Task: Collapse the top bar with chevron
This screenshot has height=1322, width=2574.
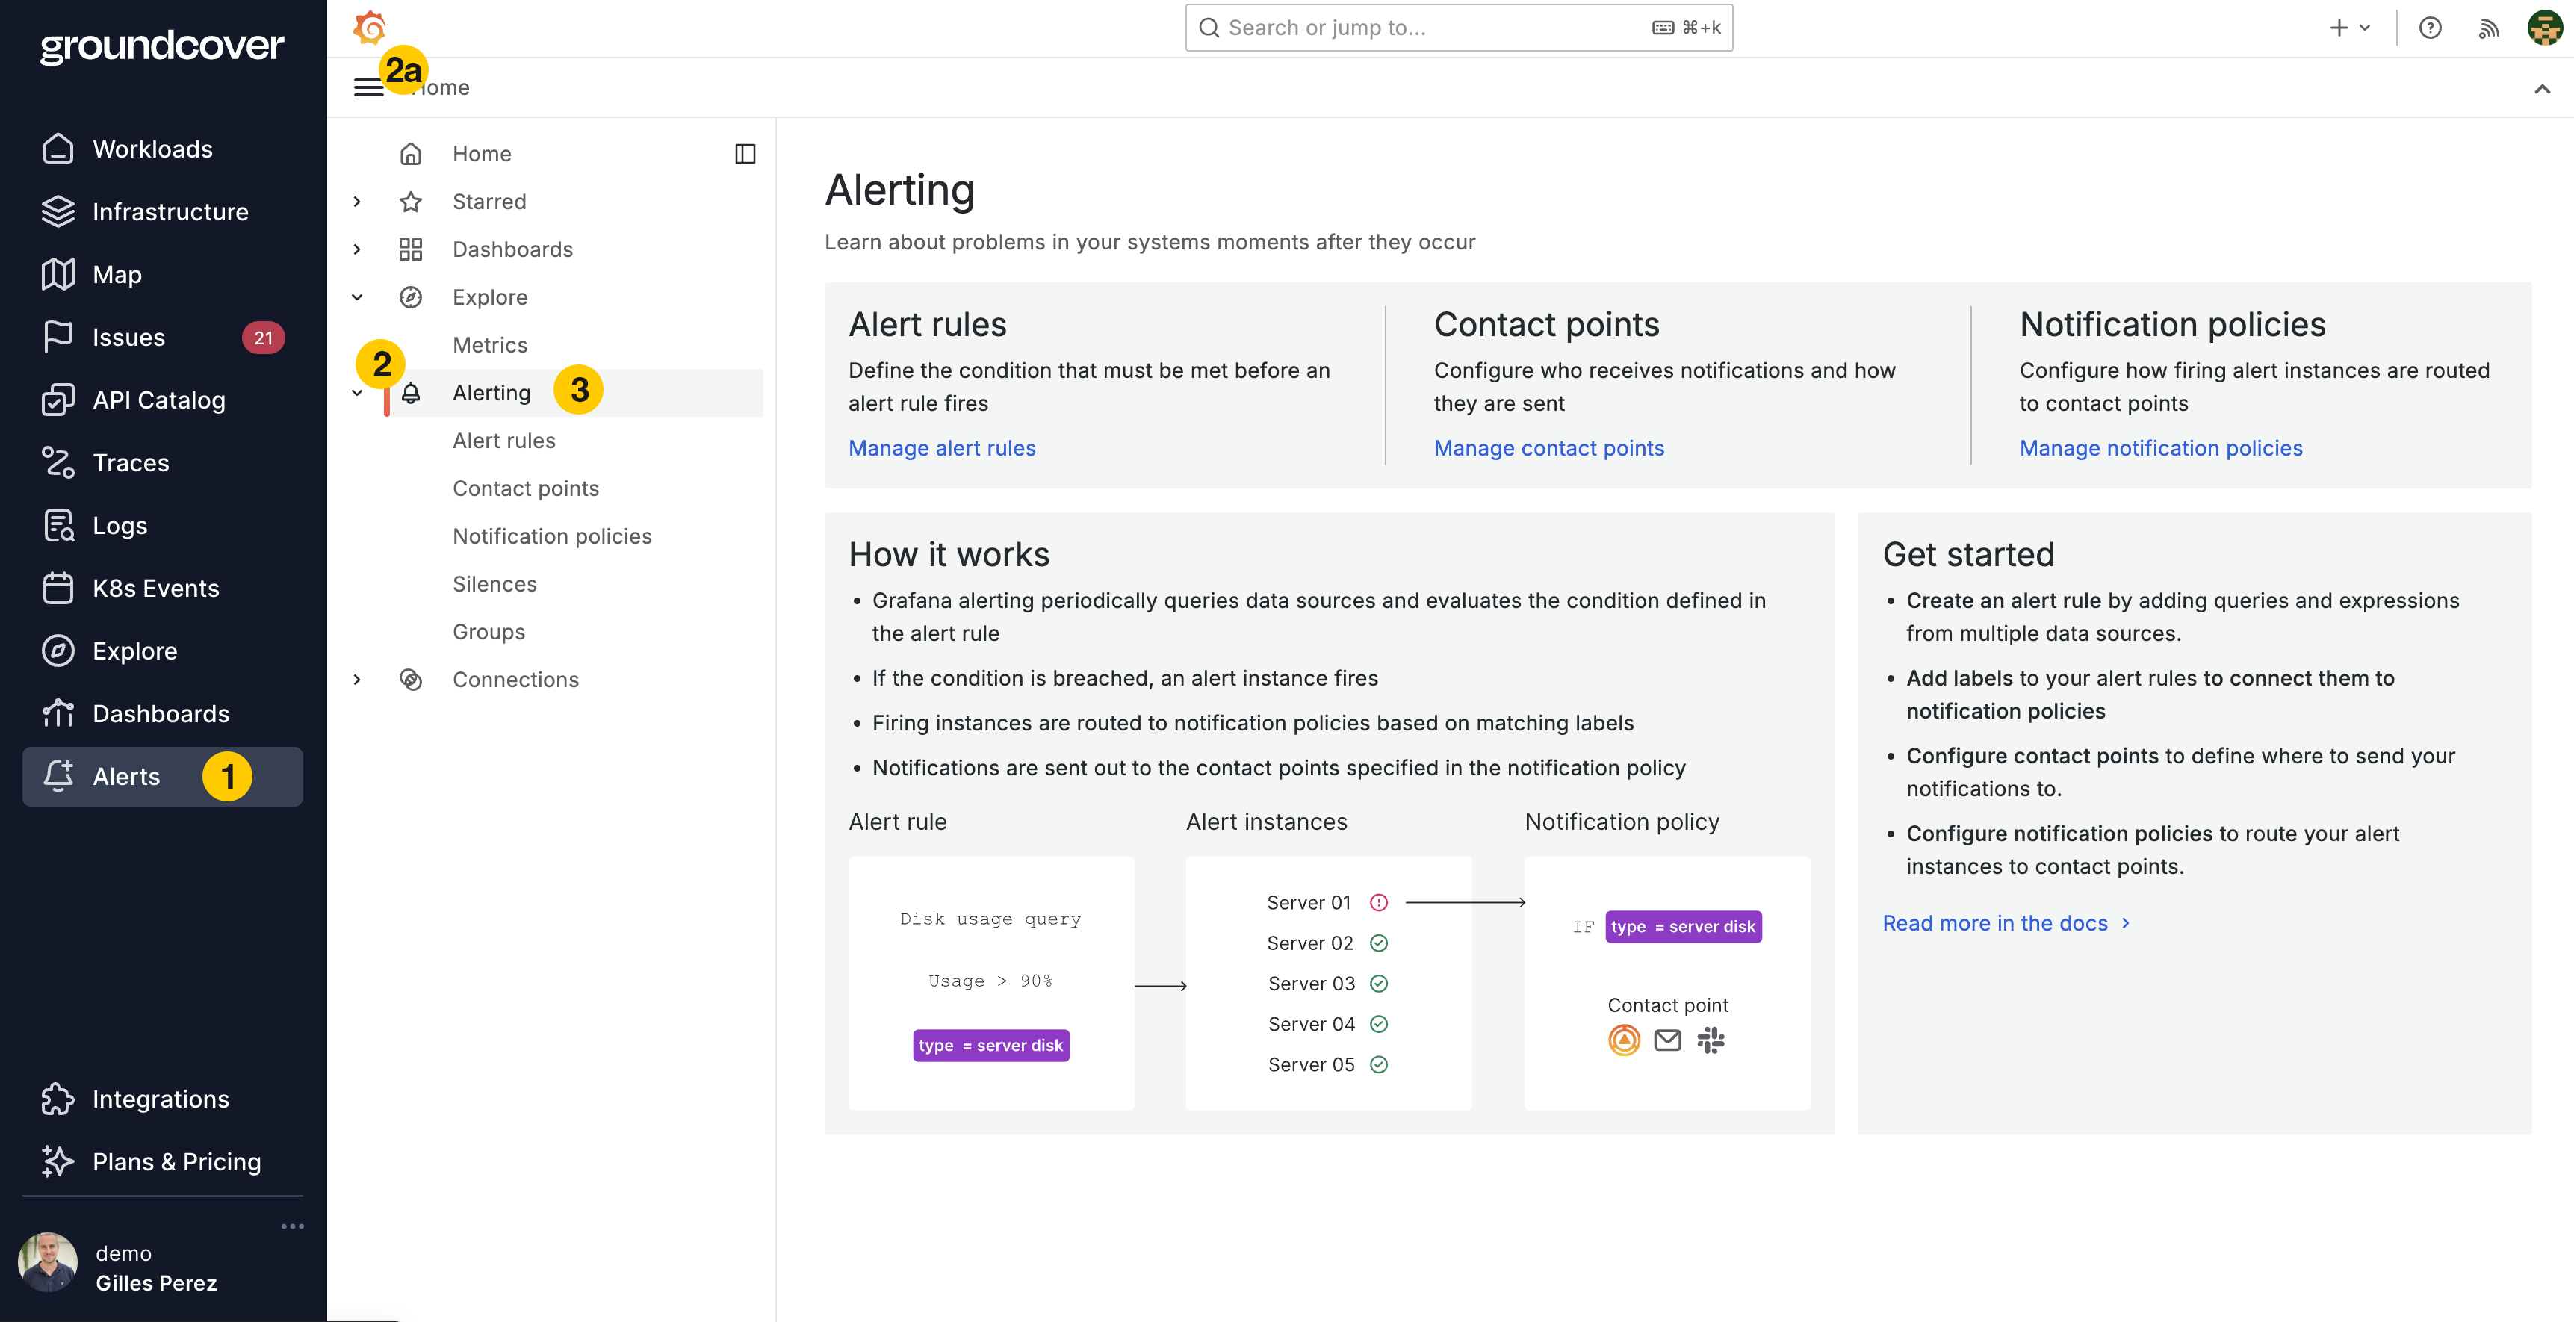Action: (x=2542, y=89)
